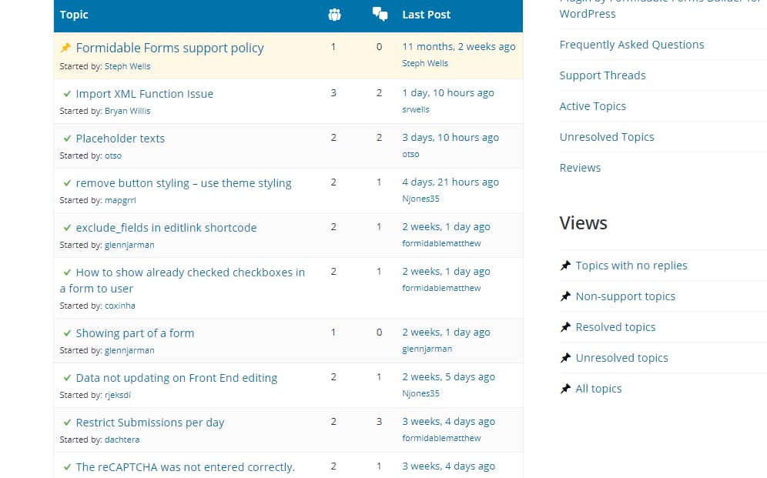Select Active Topics in the sidebar
767x478 pixels.
[592, 105]
